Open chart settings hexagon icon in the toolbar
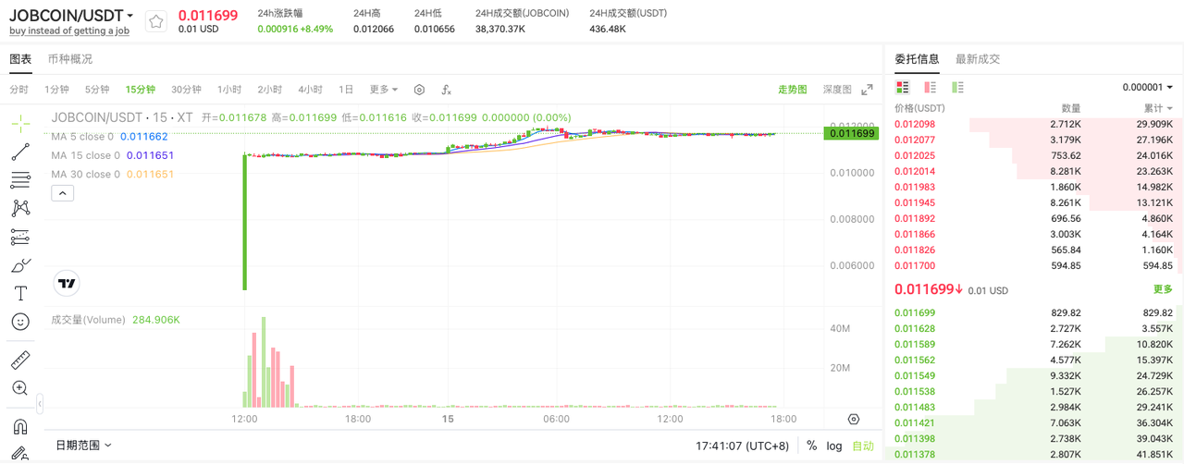This screenshot has height=464, width=1184. 419,90
